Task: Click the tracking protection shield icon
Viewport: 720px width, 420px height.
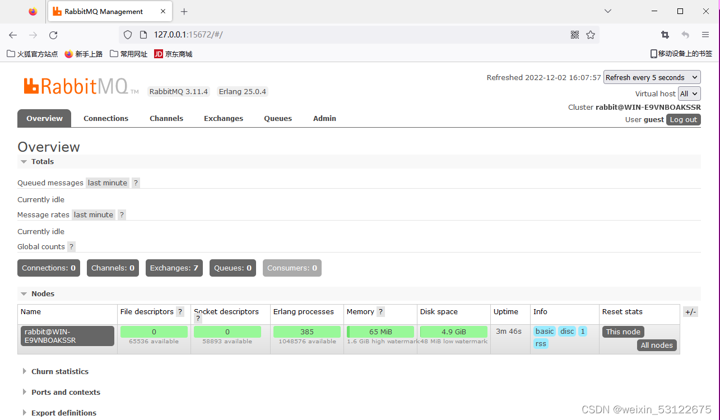Action: [128, 34]
